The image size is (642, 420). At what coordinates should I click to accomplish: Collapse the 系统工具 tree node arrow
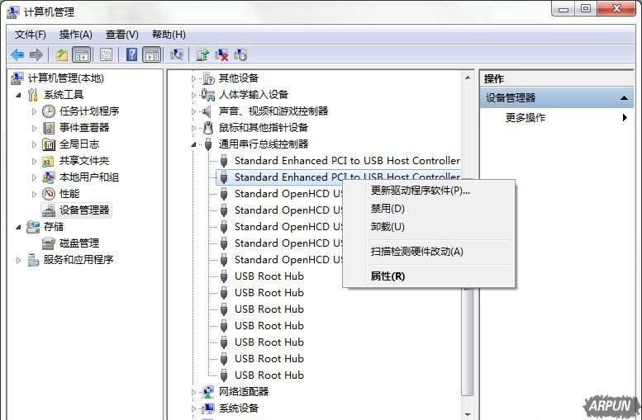click(x=18, y=95)
